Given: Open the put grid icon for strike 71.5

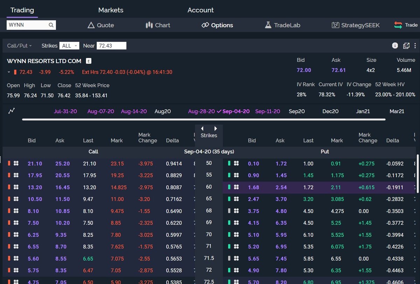Looking at the screenshot, I should 236,259.
